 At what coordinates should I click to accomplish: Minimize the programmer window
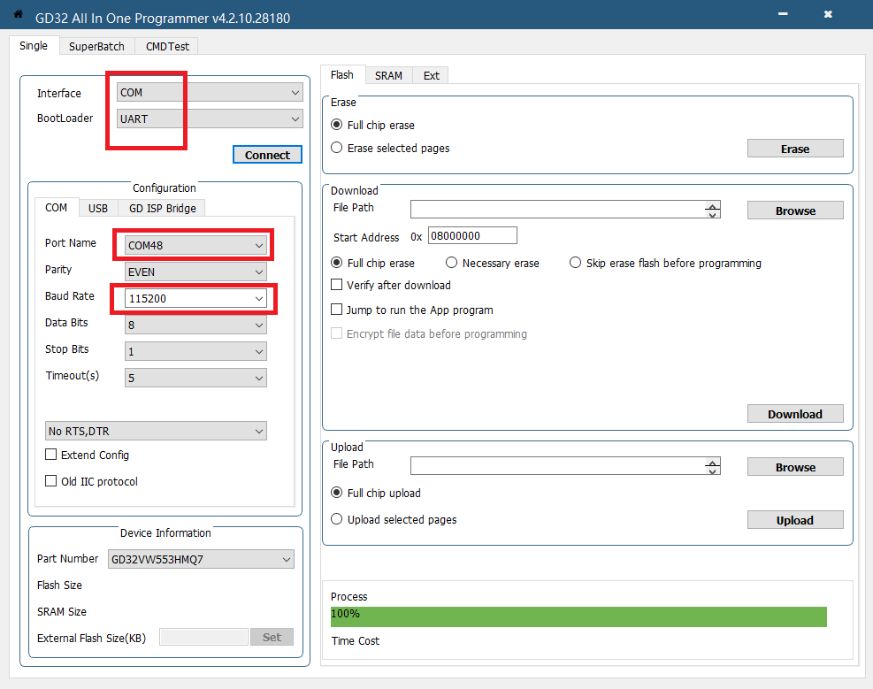[783, 14]
